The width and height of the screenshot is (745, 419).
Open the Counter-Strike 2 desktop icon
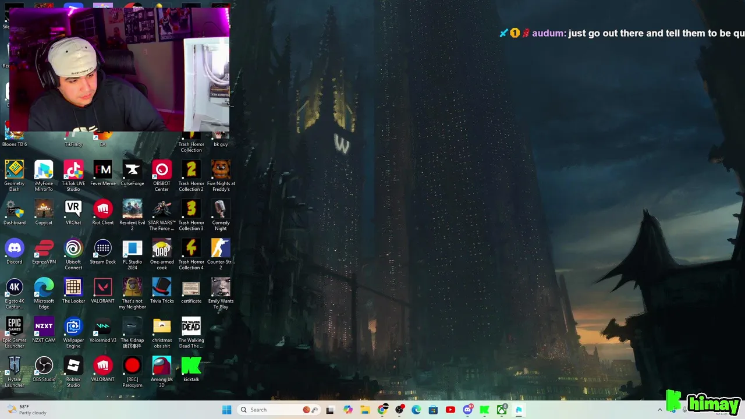221,254
